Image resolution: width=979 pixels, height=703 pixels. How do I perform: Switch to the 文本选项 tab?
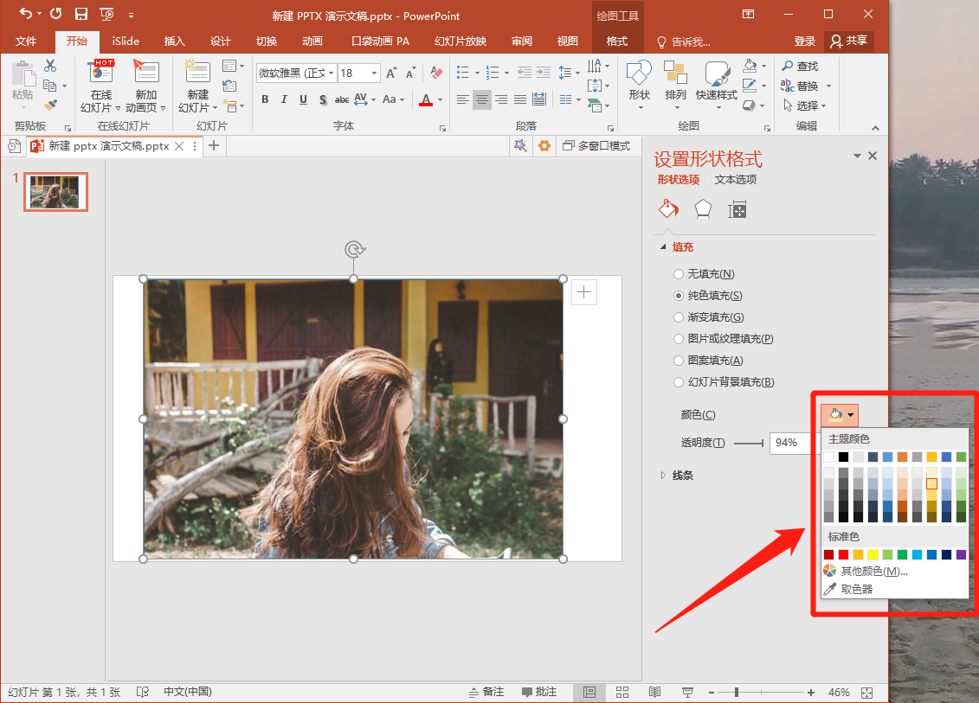[x=735, y=180]
